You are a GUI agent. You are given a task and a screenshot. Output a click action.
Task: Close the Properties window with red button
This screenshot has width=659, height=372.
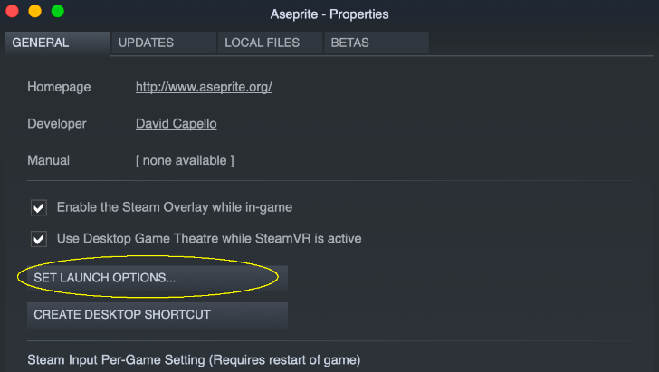pos(12,11)
